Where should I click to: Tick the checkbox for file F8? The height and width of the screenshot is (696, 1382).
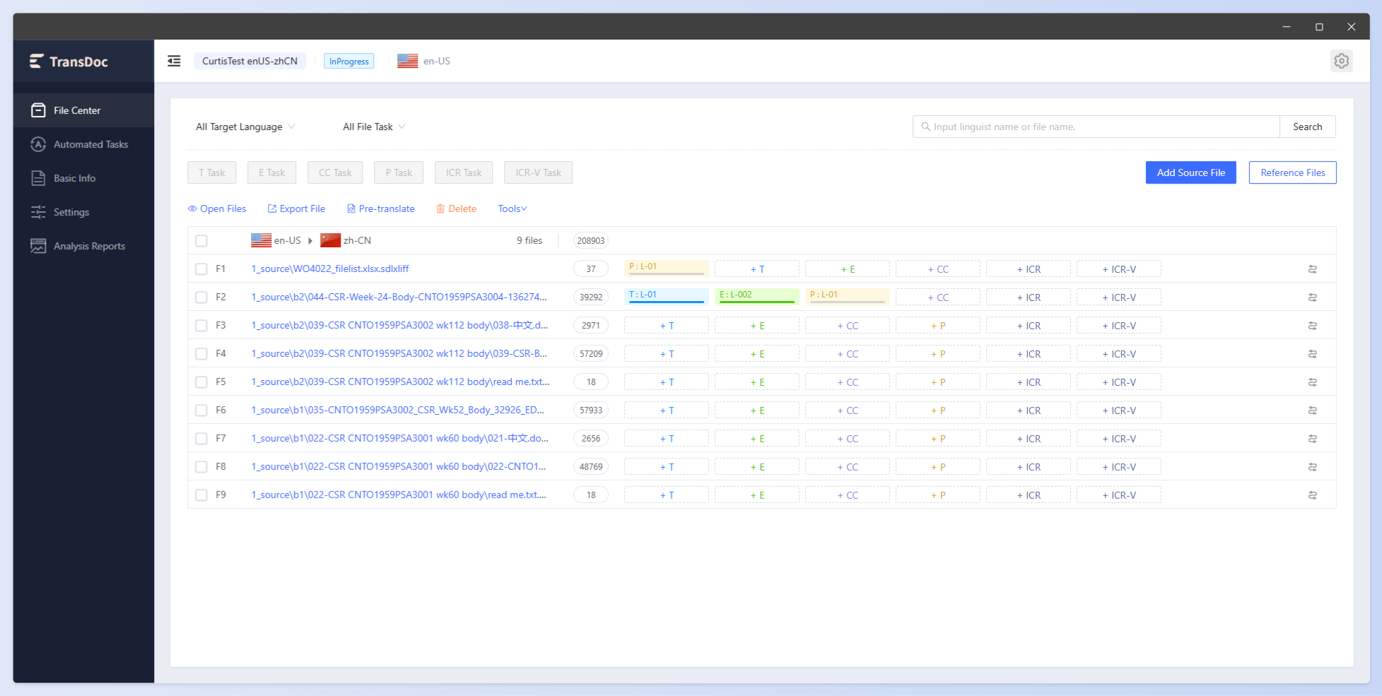click(x=201, y=467)
